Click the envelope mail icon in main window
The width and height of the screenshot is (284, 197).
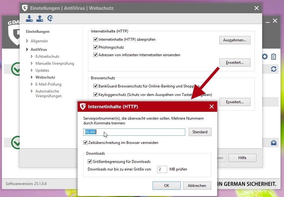(x=274, y=143)
